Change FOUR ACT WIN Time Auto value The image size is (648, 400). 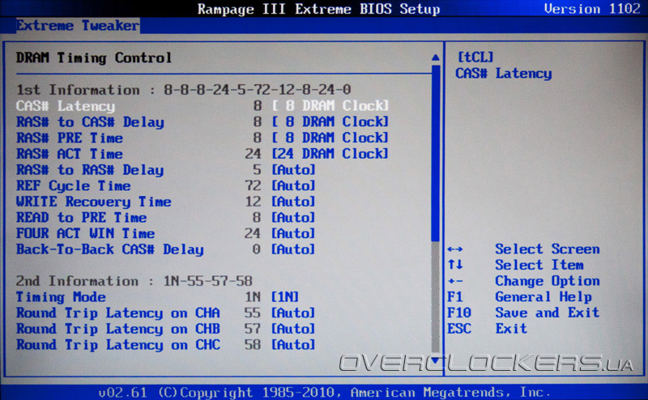293,233
